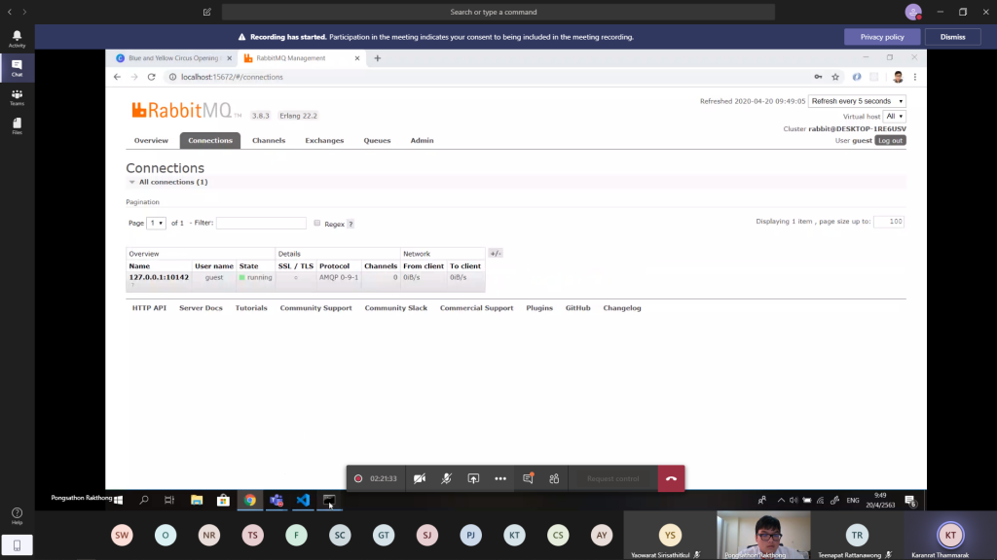Open the refresh interval dropdown
This screenshot has width=997, height=560.
pyautogui.click(x=857, y=101)
